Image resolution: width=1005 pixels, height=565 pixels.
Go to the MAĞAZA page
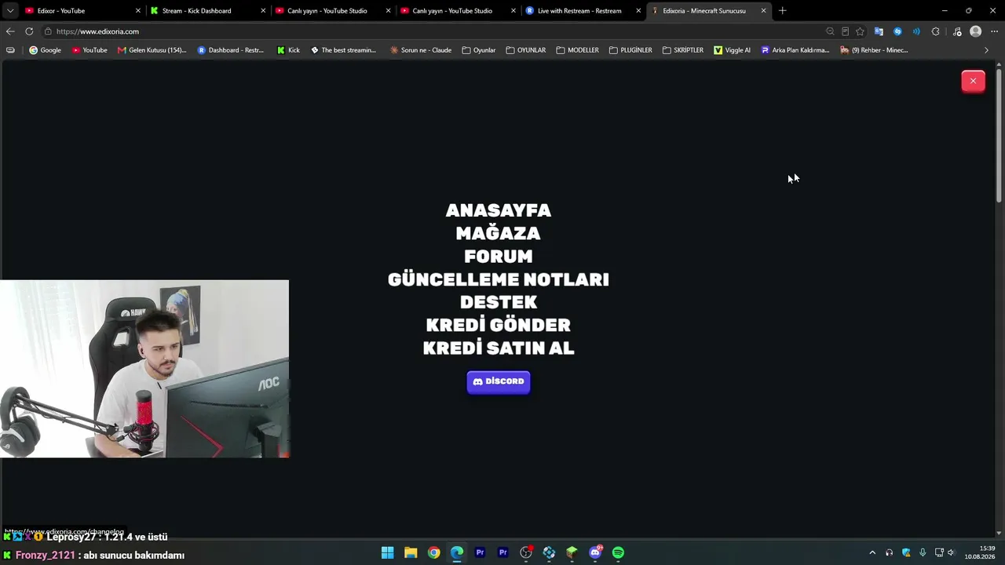pyautogui.click(x=499, y=233)
